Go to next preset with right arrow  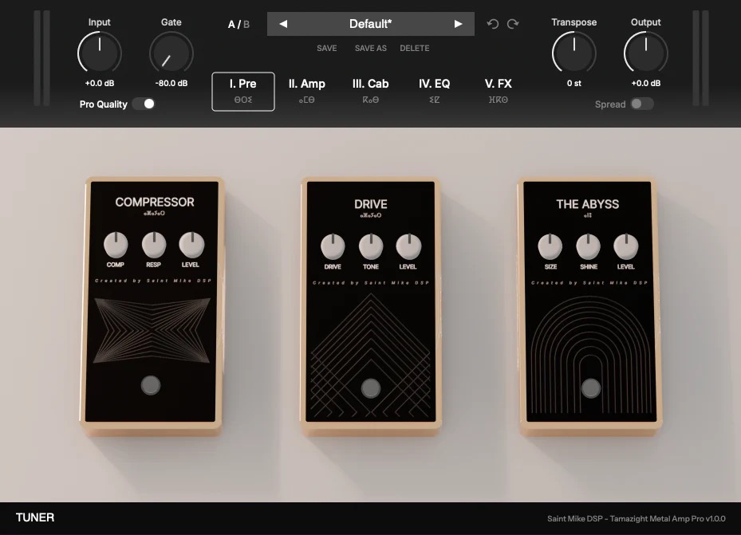click(458, 24)
